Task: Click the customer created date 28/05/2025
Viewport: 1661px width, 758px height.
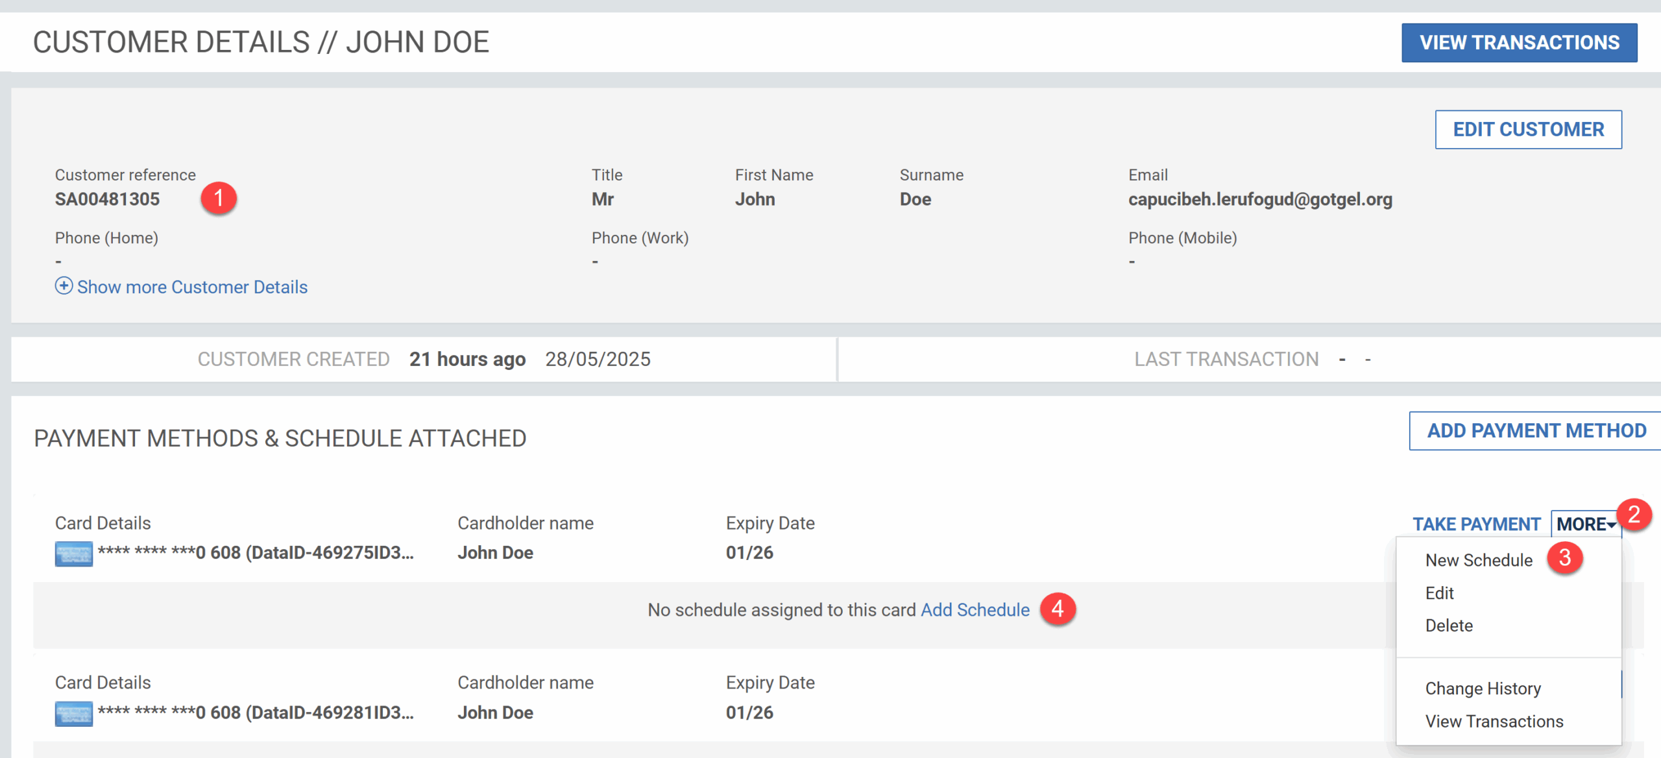Action: point(598,359)
